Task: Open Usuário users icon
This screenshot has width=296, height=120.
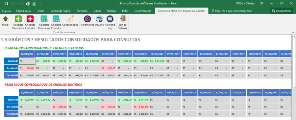Action: tap(99, 19)
